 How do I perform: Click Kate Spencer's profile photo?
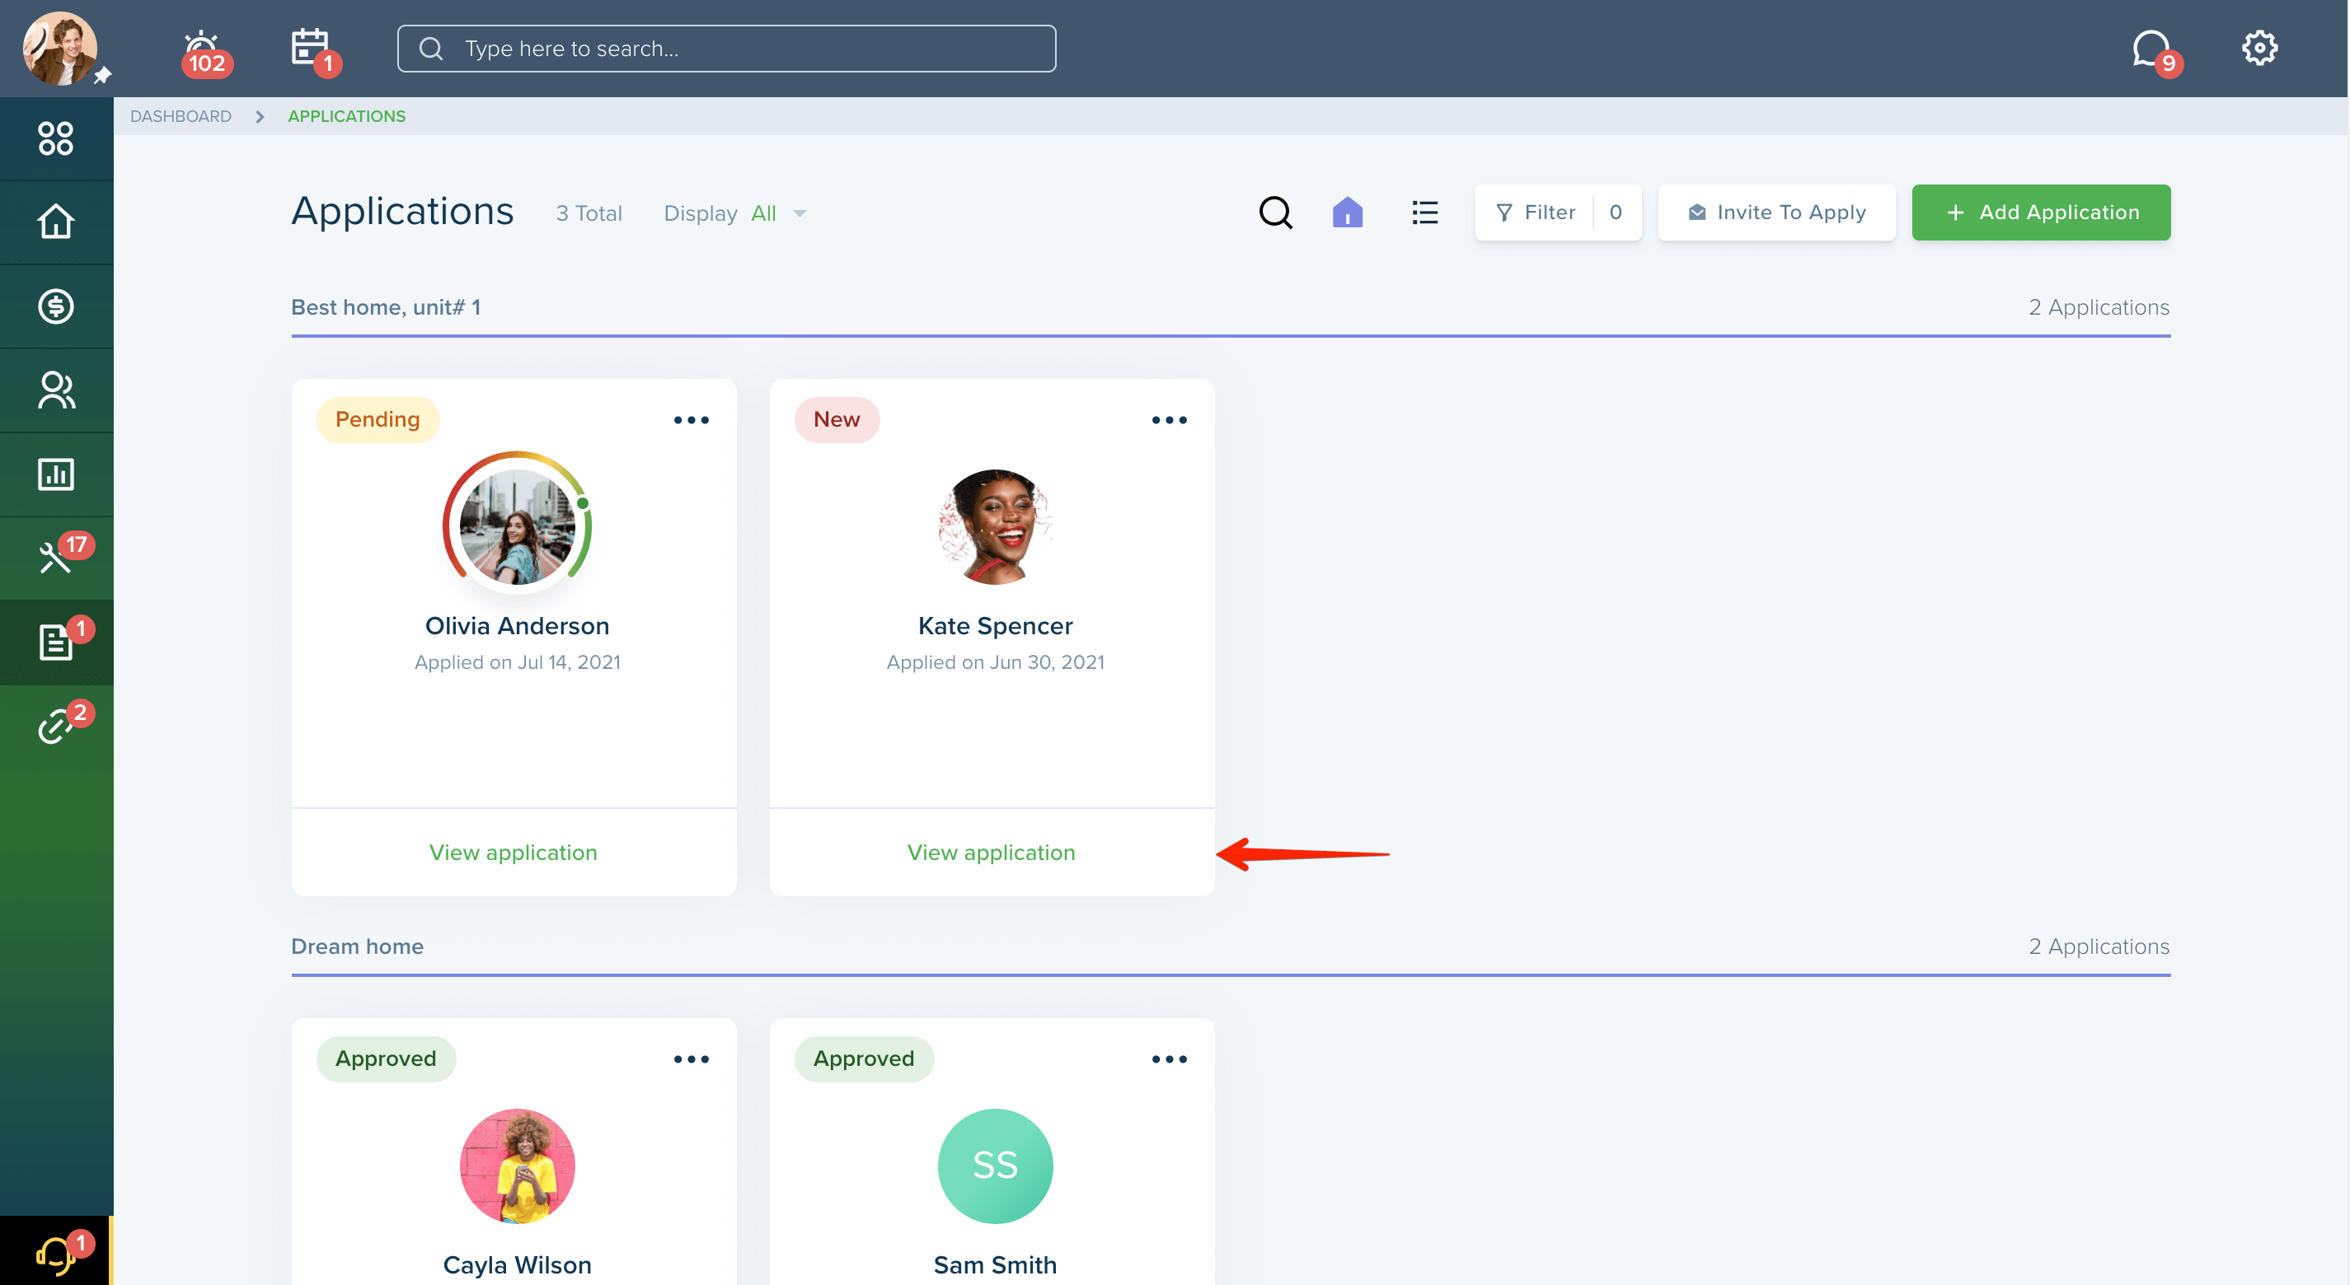click(995, 526)
